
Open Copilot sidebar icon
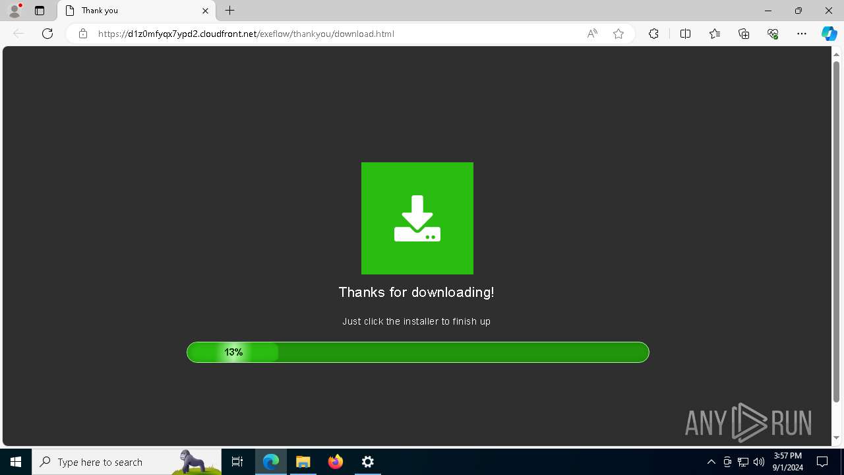click(x=829, y=34)
